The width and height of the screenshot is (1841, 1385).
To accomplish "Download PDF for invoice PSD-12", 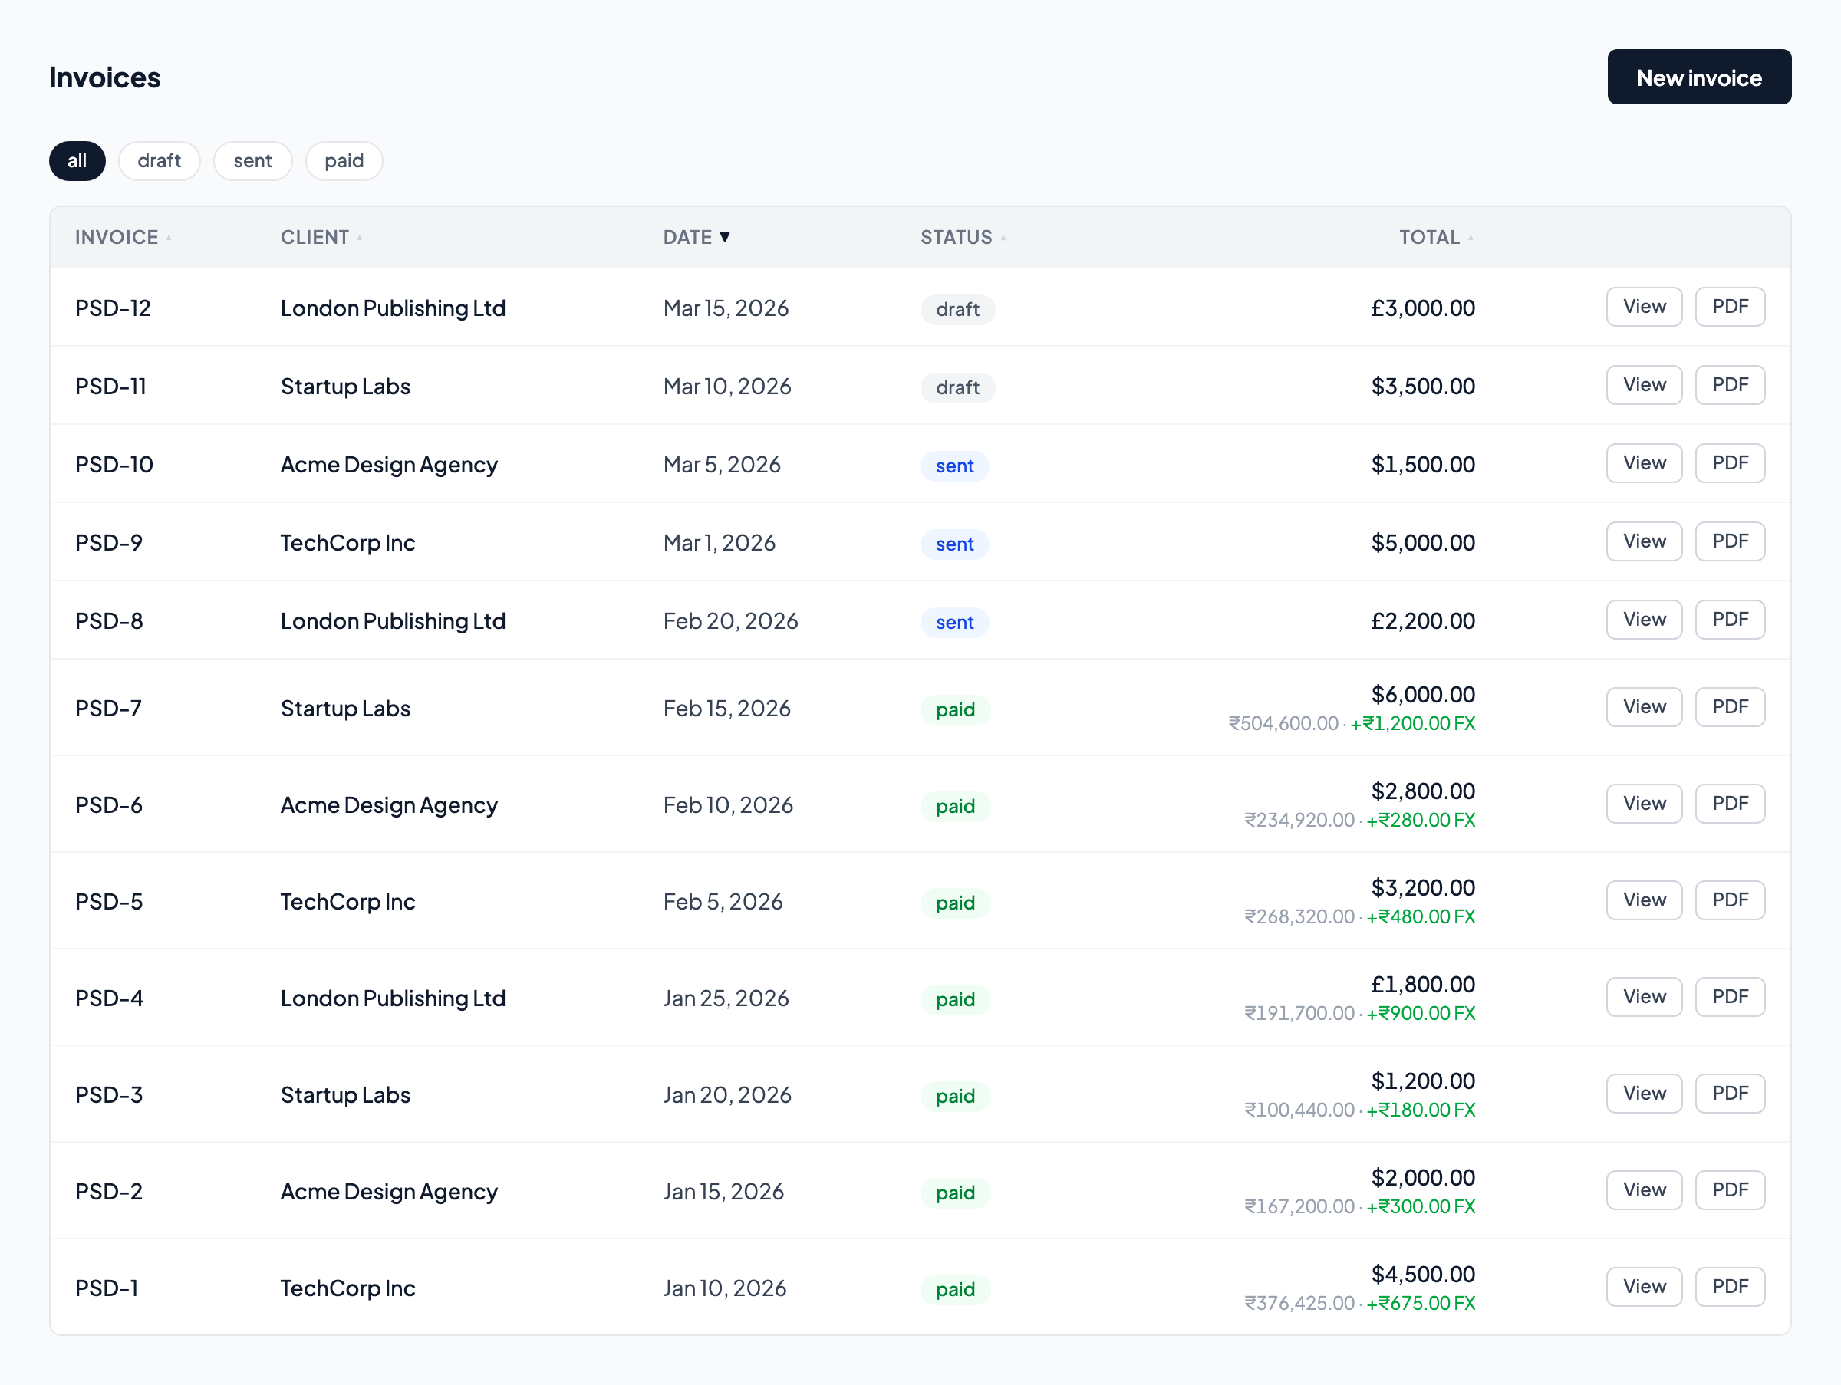I will tap(1731, 306).
